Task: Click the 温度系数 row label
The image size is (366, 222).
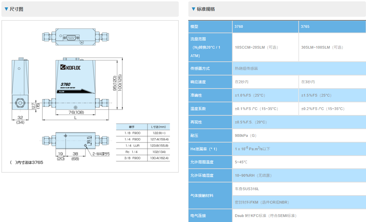Action: click(210, 109)
